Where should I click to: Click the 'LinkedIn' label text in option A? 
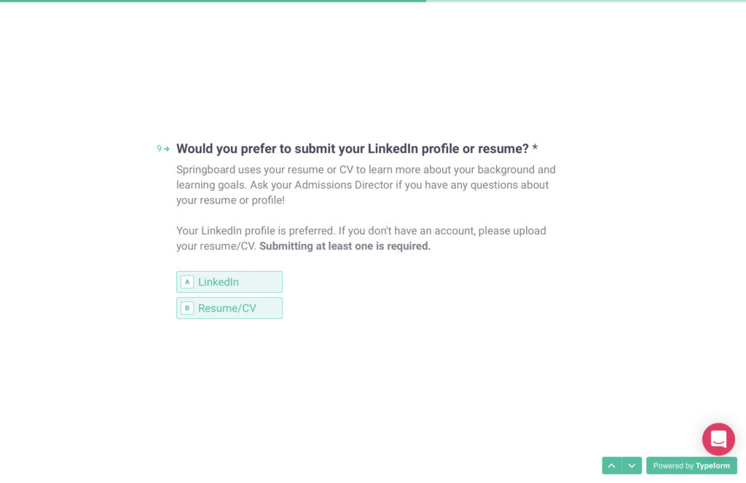pyautogui.click(x=219, y=282)
